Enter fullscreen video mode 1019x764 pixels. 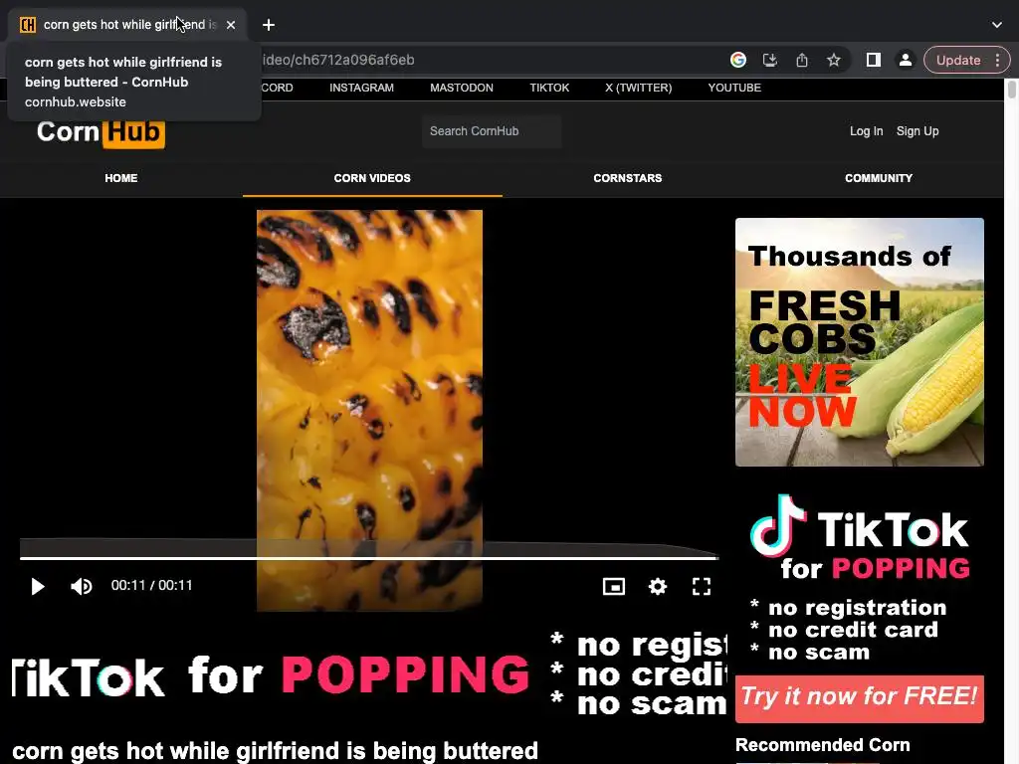tap(702, 586)
